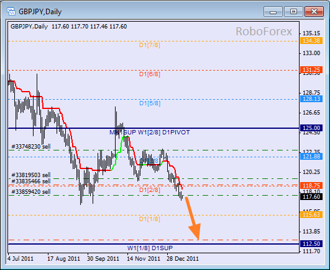The width and height of the screenshot is (330, 270).
Task: Click the W1[1/8] D1SUP label
Action: (150, 248)
